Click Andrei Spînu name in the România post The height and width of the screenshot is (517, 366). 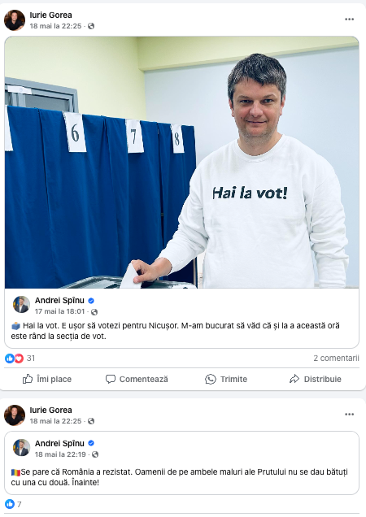[59, 443]
